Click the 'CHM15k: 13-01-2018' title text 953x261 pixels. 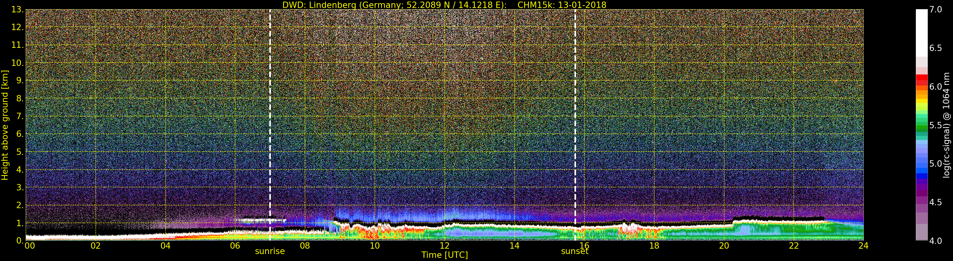(x=562, y=5)
